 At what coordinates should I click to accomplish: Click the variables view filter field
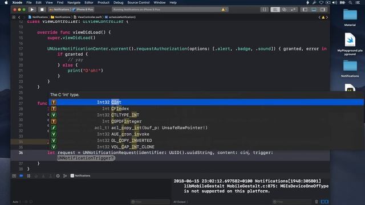click(150, 202)
